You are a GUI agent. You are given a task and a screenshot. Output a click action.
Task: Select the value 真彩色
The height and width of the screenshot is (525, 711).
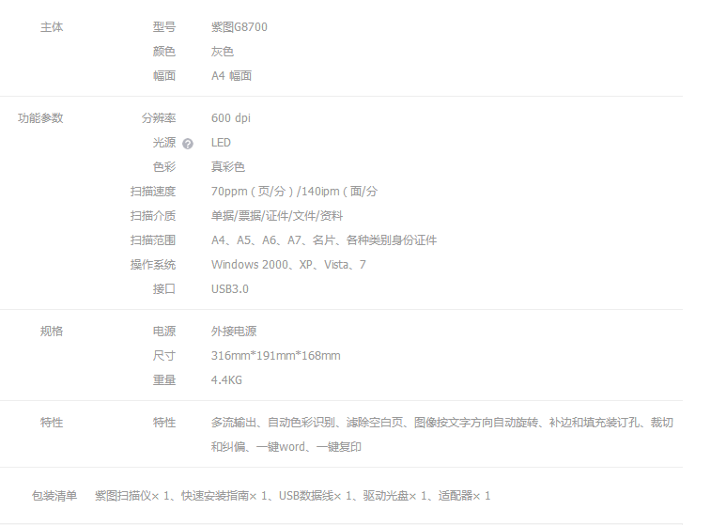pos(227,167)
